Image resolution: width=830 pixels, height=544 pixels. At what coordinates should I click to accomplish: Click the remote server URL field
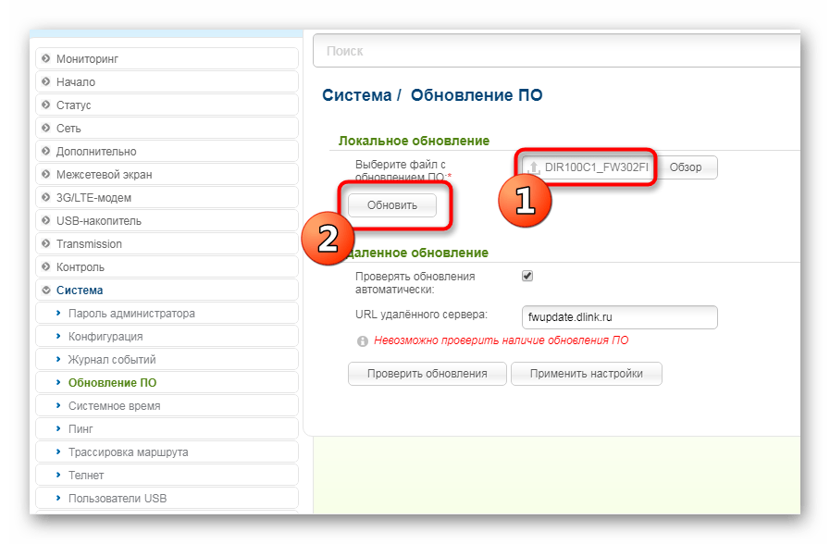pos(619,317)
